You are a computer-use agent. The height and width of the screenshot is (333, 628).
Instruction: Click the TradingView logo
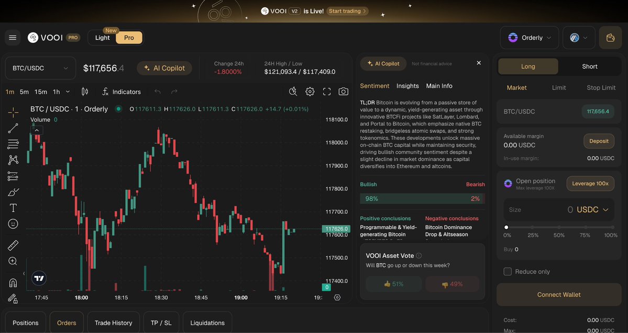pyautogui.click(x=39, y=278)
